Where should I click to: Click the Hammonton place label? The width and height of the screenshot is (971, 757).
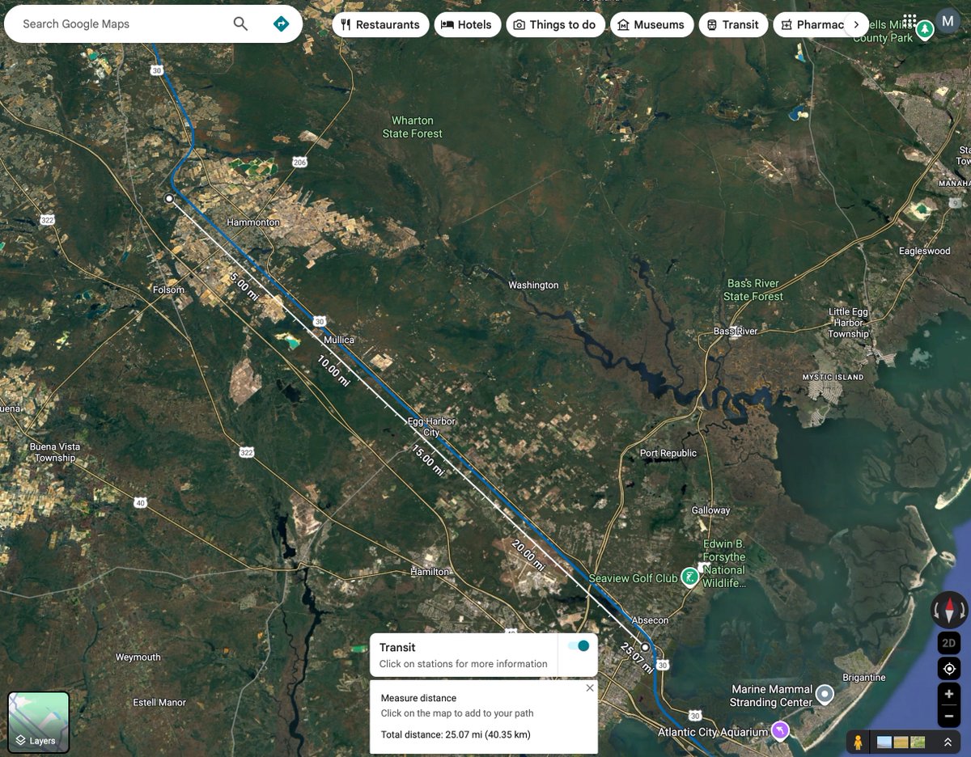point(253,222)
